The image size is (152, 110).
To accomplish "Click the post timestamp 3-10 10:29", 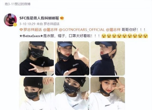I will pyautogui.click(x=27, y=24).
